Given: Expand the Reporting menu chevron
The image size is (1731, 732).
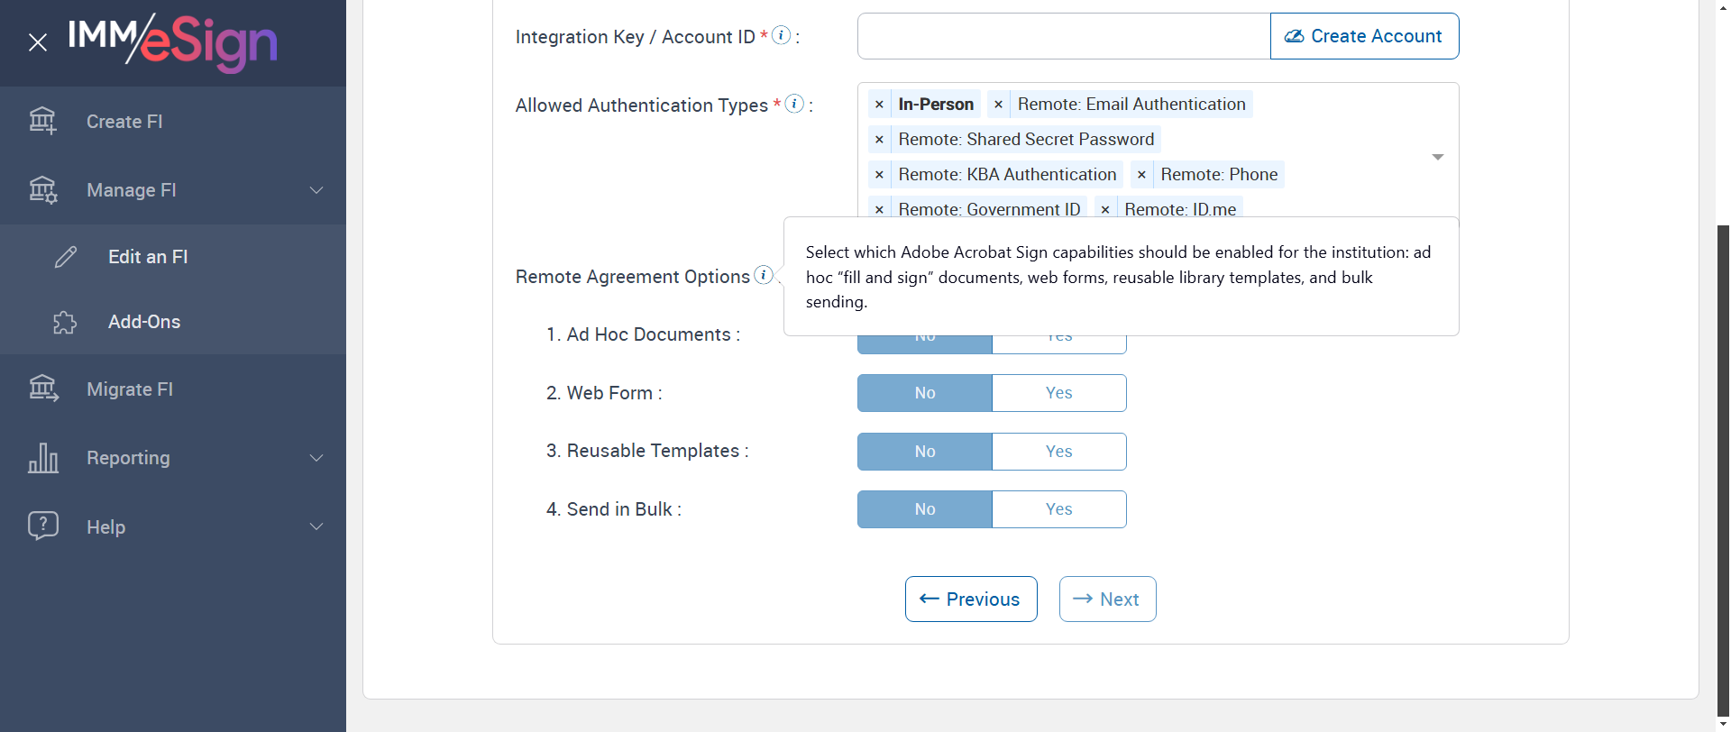Looking at the screenshot, I should [316, 458].
